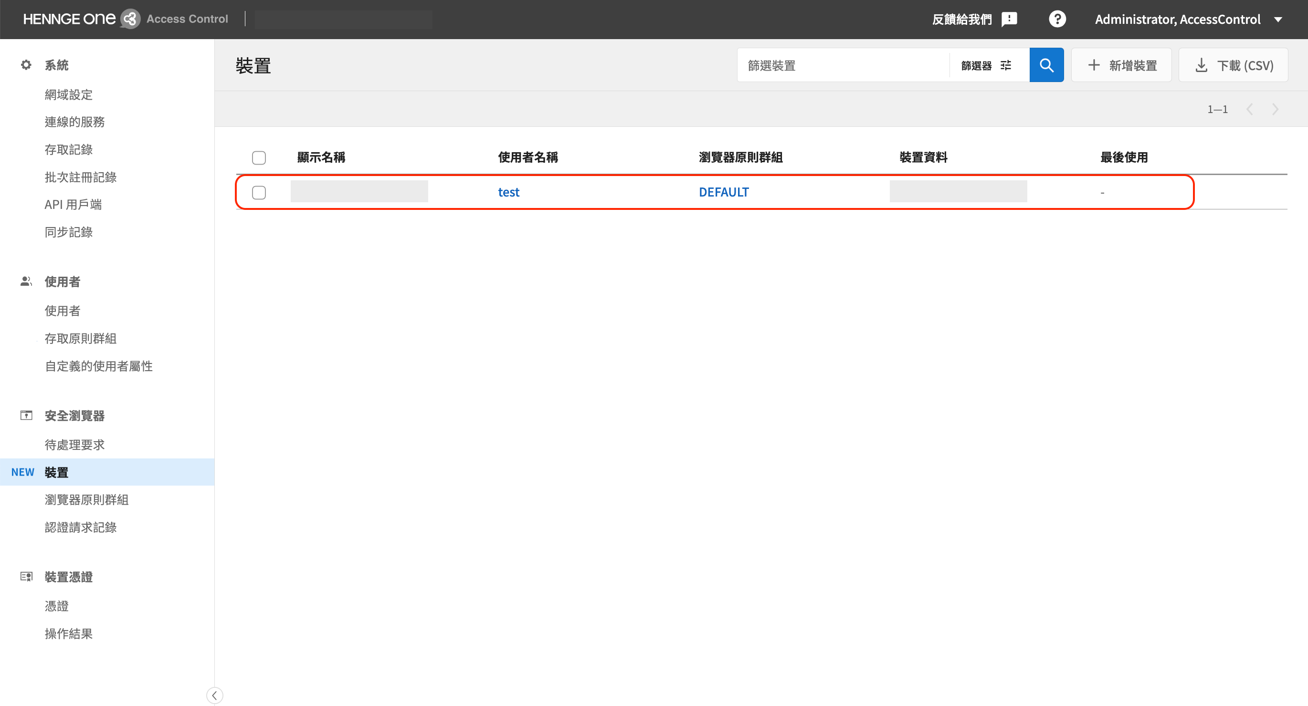
Task: Open the filter sliders icon
Action: (1006, 65)
